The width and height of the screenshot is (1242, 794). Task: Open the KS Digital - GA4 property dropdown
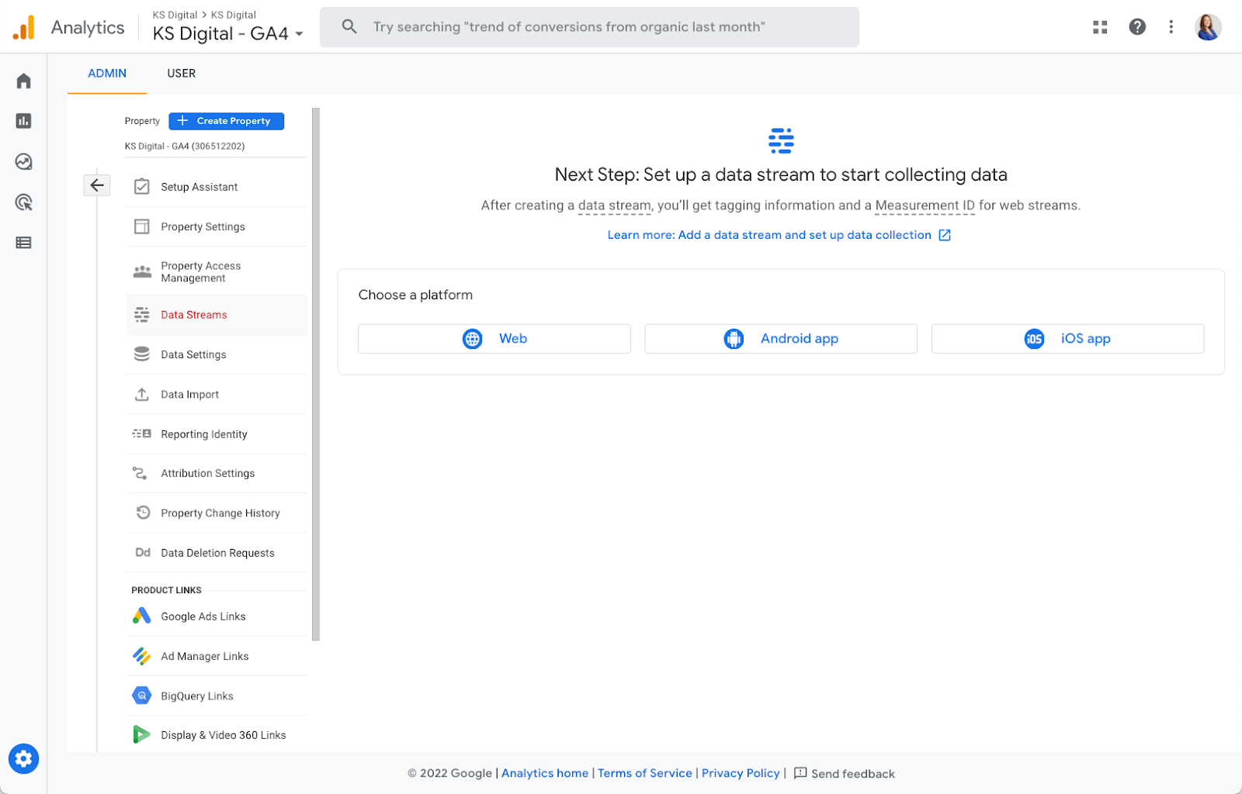(227, 33)
